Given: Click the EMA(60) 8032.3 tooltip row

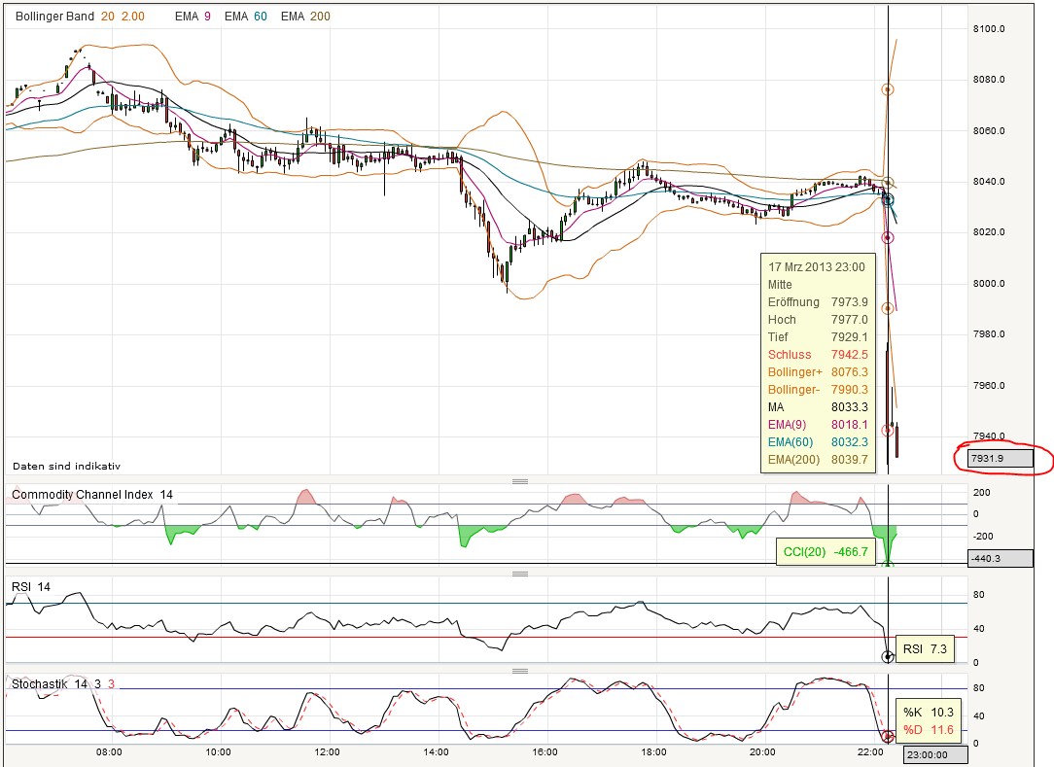Looking at the screenshot, I should tap(818, 441).
